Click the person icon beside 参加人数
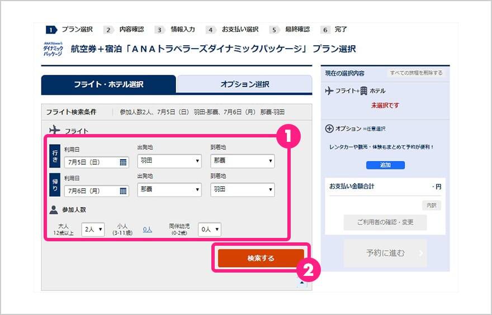 coord(54,209)
